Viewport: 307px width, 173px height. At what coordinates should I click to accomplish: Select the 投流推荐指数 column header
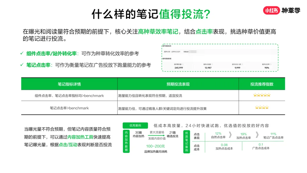tap(262, 84)
